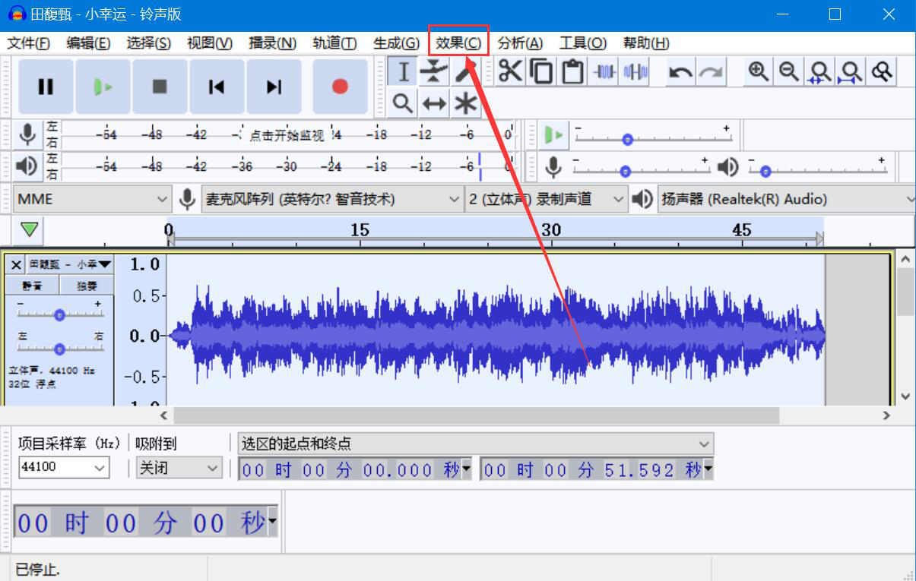Select the Zoom magnifier tool
The width and height of the screenshot is (916, 581).
[403, 103]
